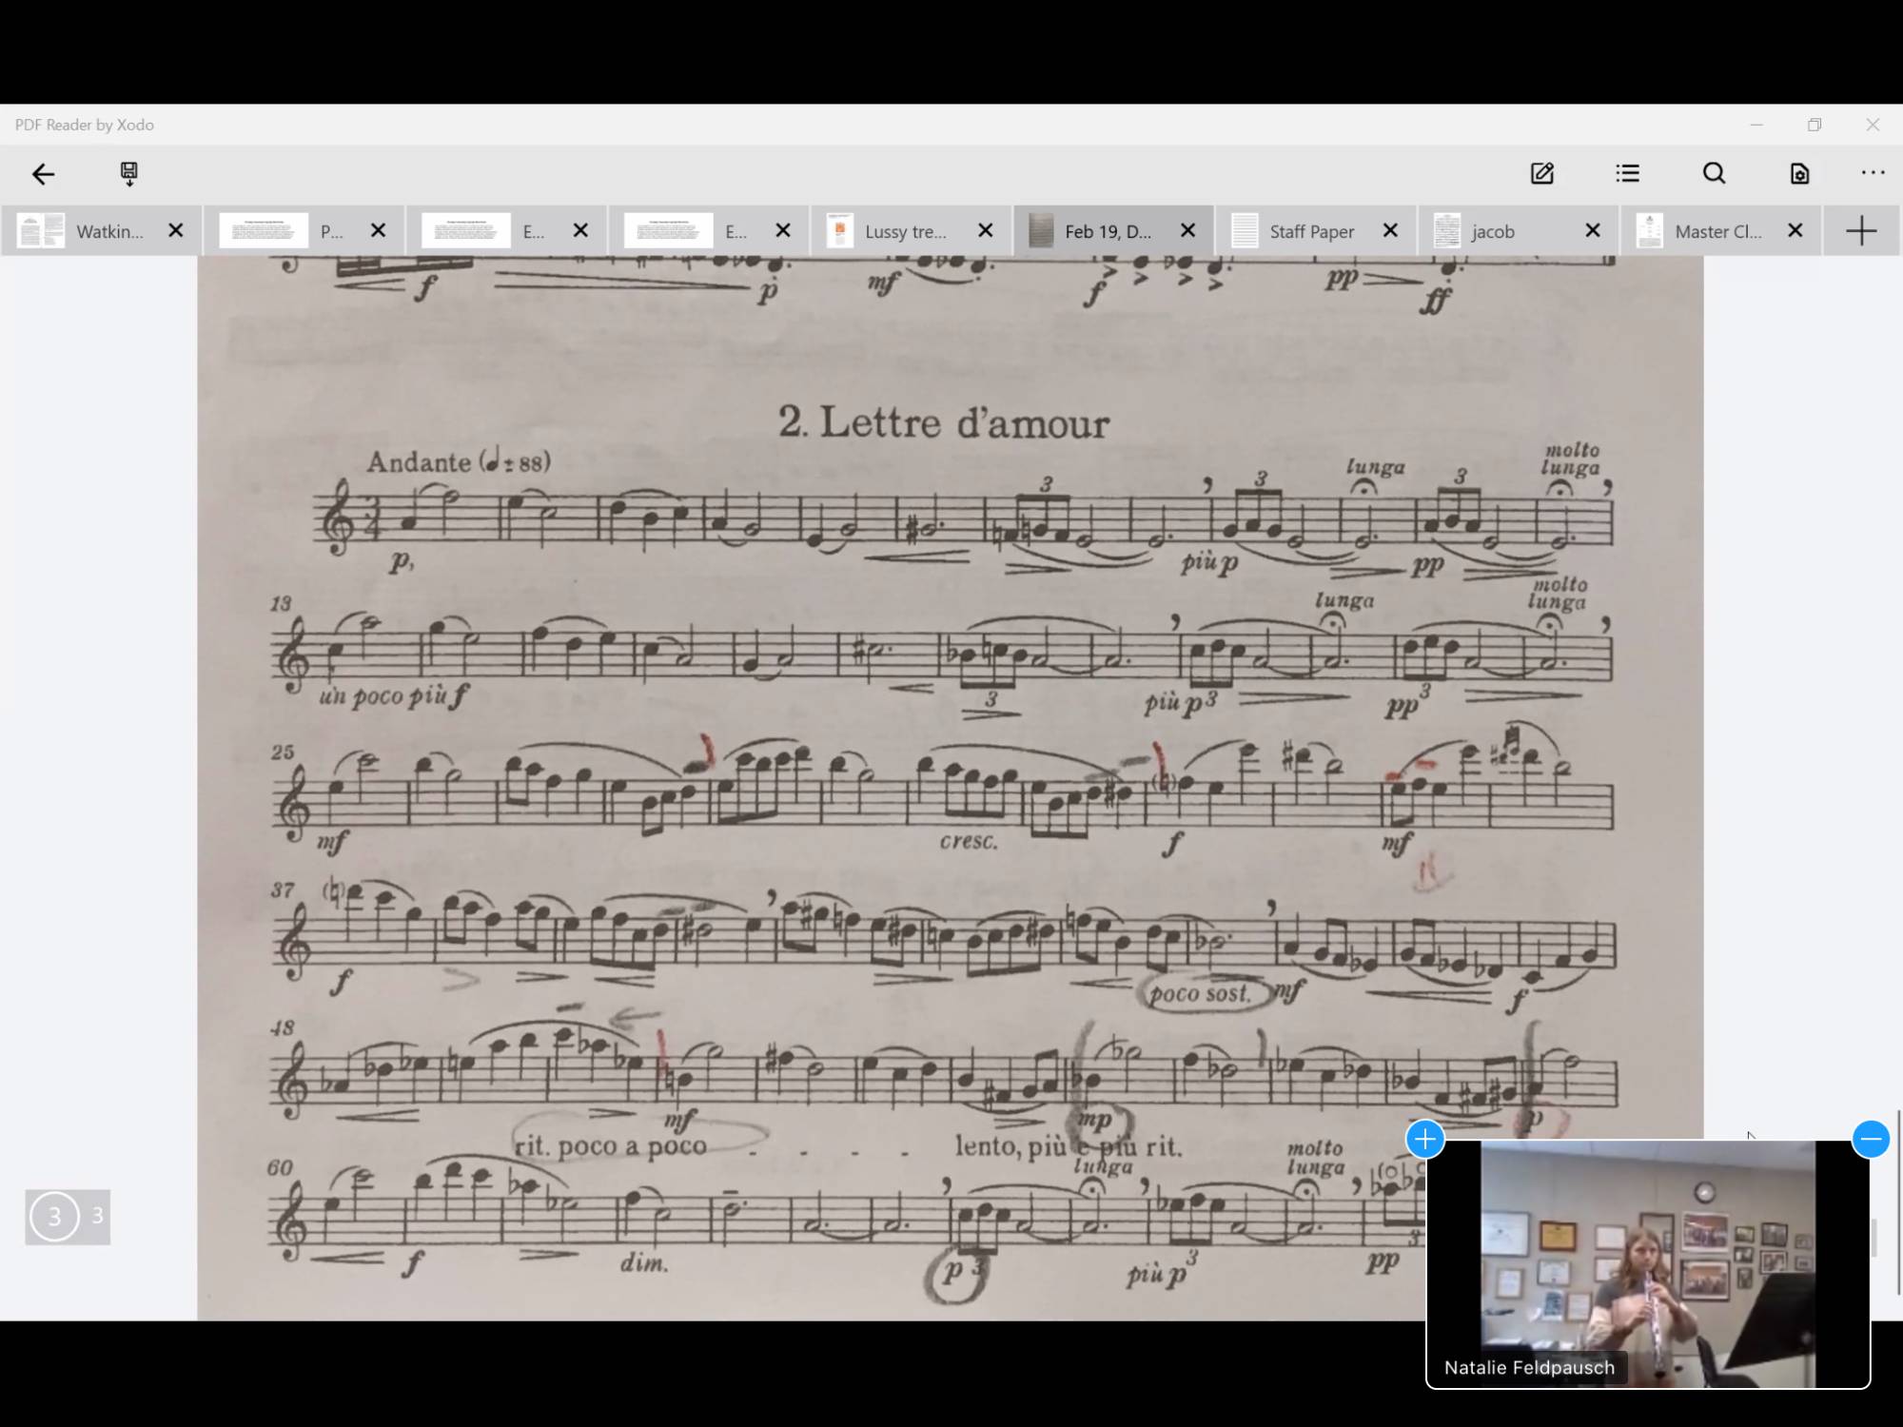
Task: Open the annotation edit tool
Action: pyautogui.click(x=1541, y=173)
